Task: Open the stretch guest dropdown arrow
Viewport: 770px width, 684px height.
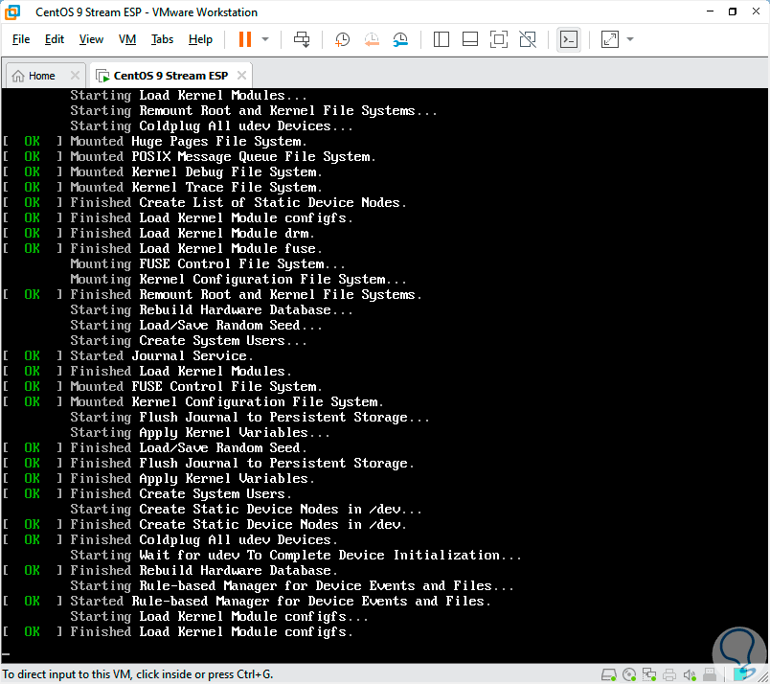Action: [x=630, y=39]
